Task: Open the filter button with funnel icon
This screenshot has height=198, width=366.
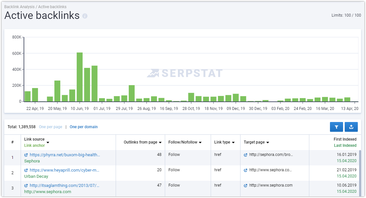Action: (337, 127)
